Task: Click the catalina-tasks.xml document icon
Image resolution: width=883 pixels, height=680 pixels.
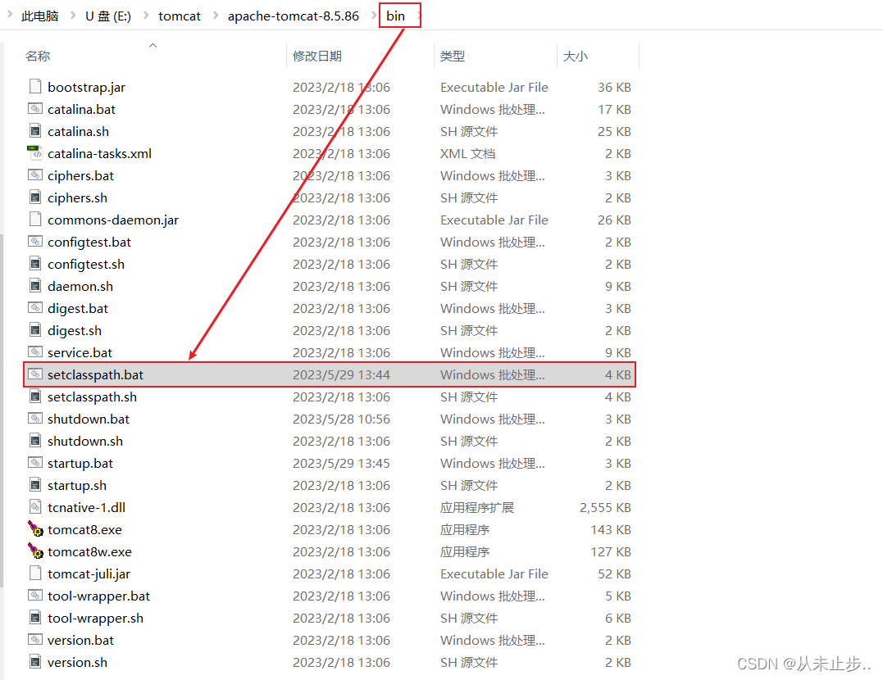Action: 34,153
